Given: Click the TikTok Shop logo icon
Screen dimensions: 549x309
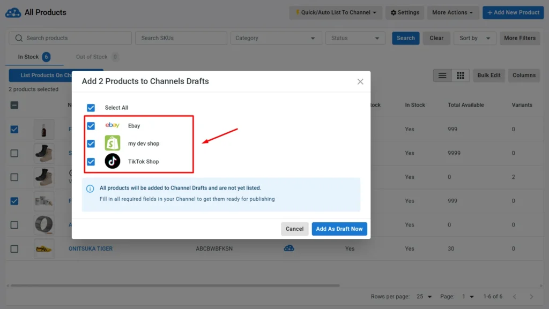Looking at the screenshot, I should (x=113, y=161).
